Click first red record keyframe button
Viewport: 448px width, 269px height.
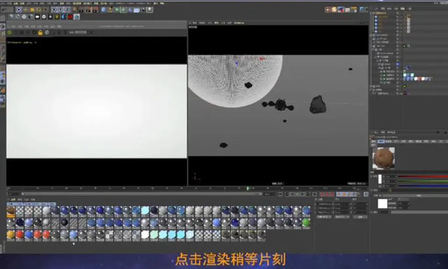click(322, 194)
